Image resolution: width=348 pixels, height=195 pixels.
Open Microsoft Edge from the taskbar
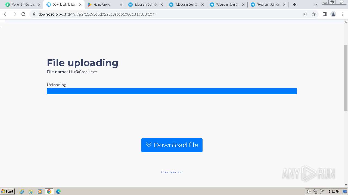click(58, 191)
